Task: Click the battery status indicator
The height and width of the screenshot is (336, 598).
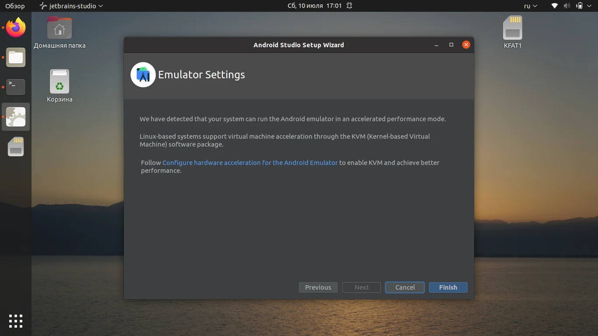Action: 579,6
